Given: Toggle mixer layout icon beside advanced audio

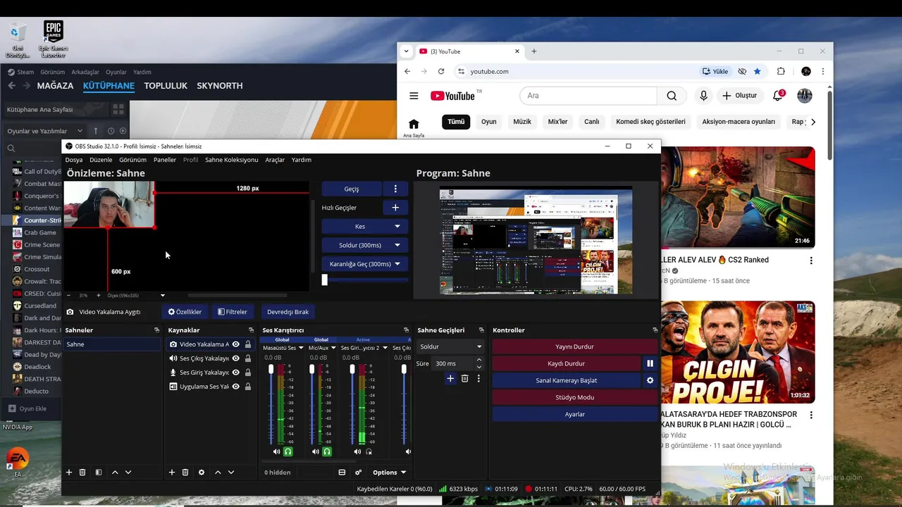Looking at the screenshot, I should pyautogui.click(x=342, y=472).
